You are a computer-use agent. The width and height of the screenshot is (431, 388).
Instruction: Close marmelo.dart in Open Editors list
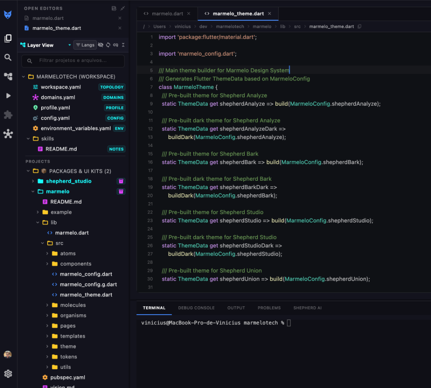click(x=120, y=18)
